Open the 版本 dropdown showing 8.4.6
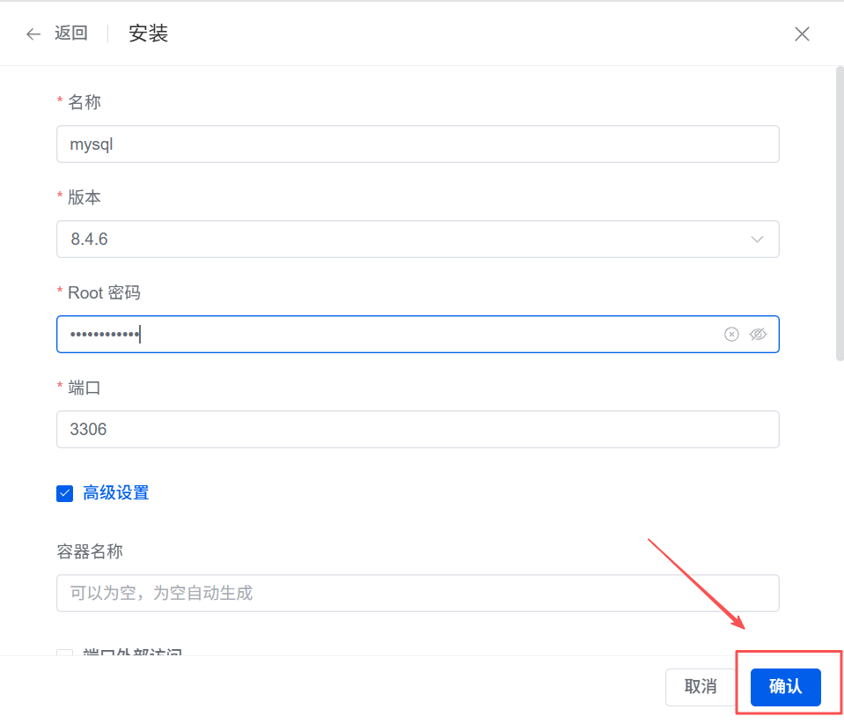The width and height of the screenshot is (844, 724). coord(418,240)
